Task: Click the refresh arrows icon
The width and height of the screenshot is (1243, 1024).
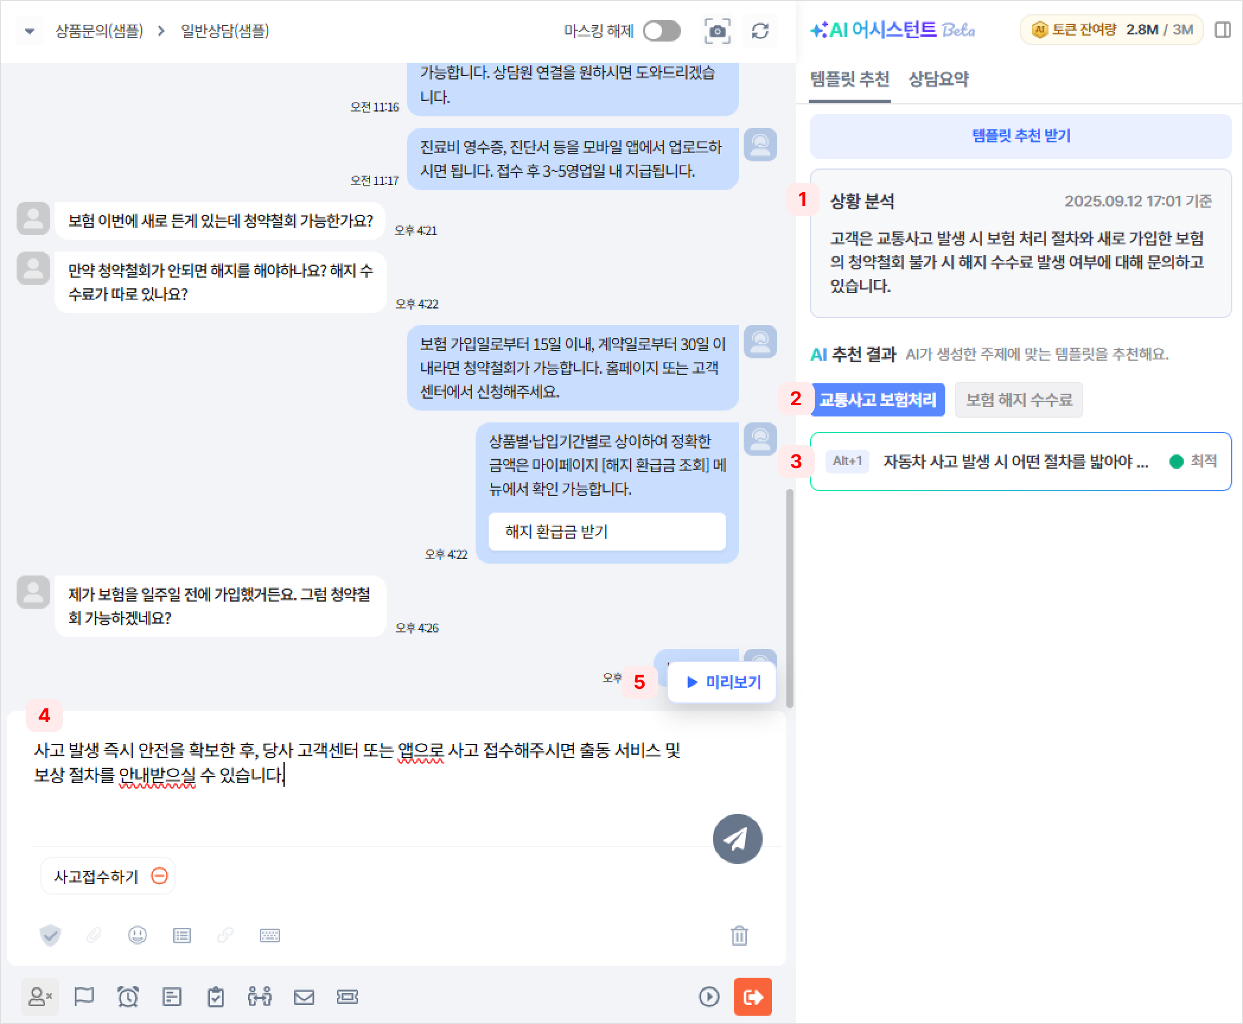Action: pyautogui.click(x=760, y=31)
